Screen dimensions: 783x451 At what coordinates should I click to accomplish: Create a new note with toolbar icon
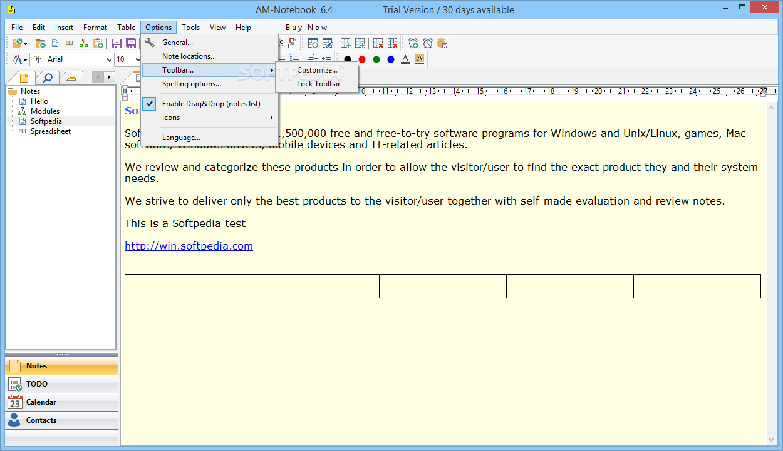click(x=55, y=43)
